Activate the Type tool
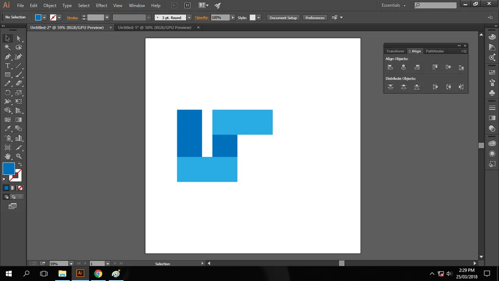The width and height of the screenshot is (499, 281). tap(7, 66)
